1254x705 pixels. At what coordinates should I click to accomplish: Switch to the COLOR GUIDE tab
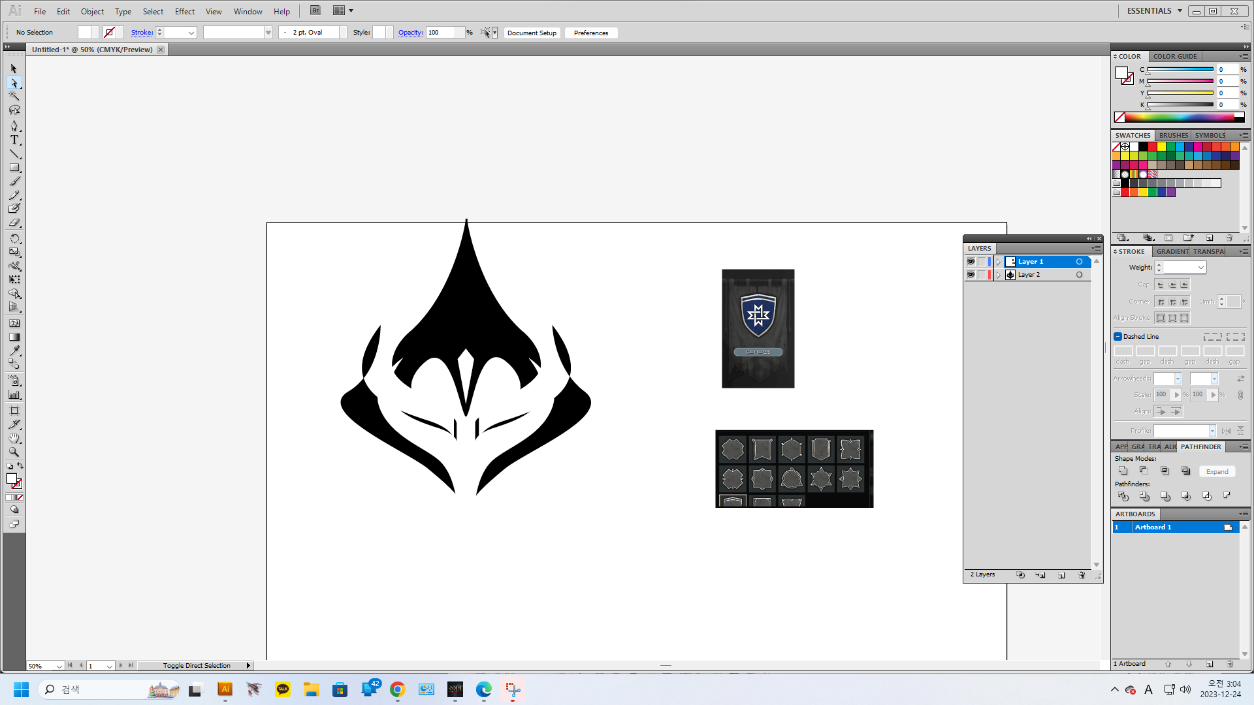tap(1174, 57)
